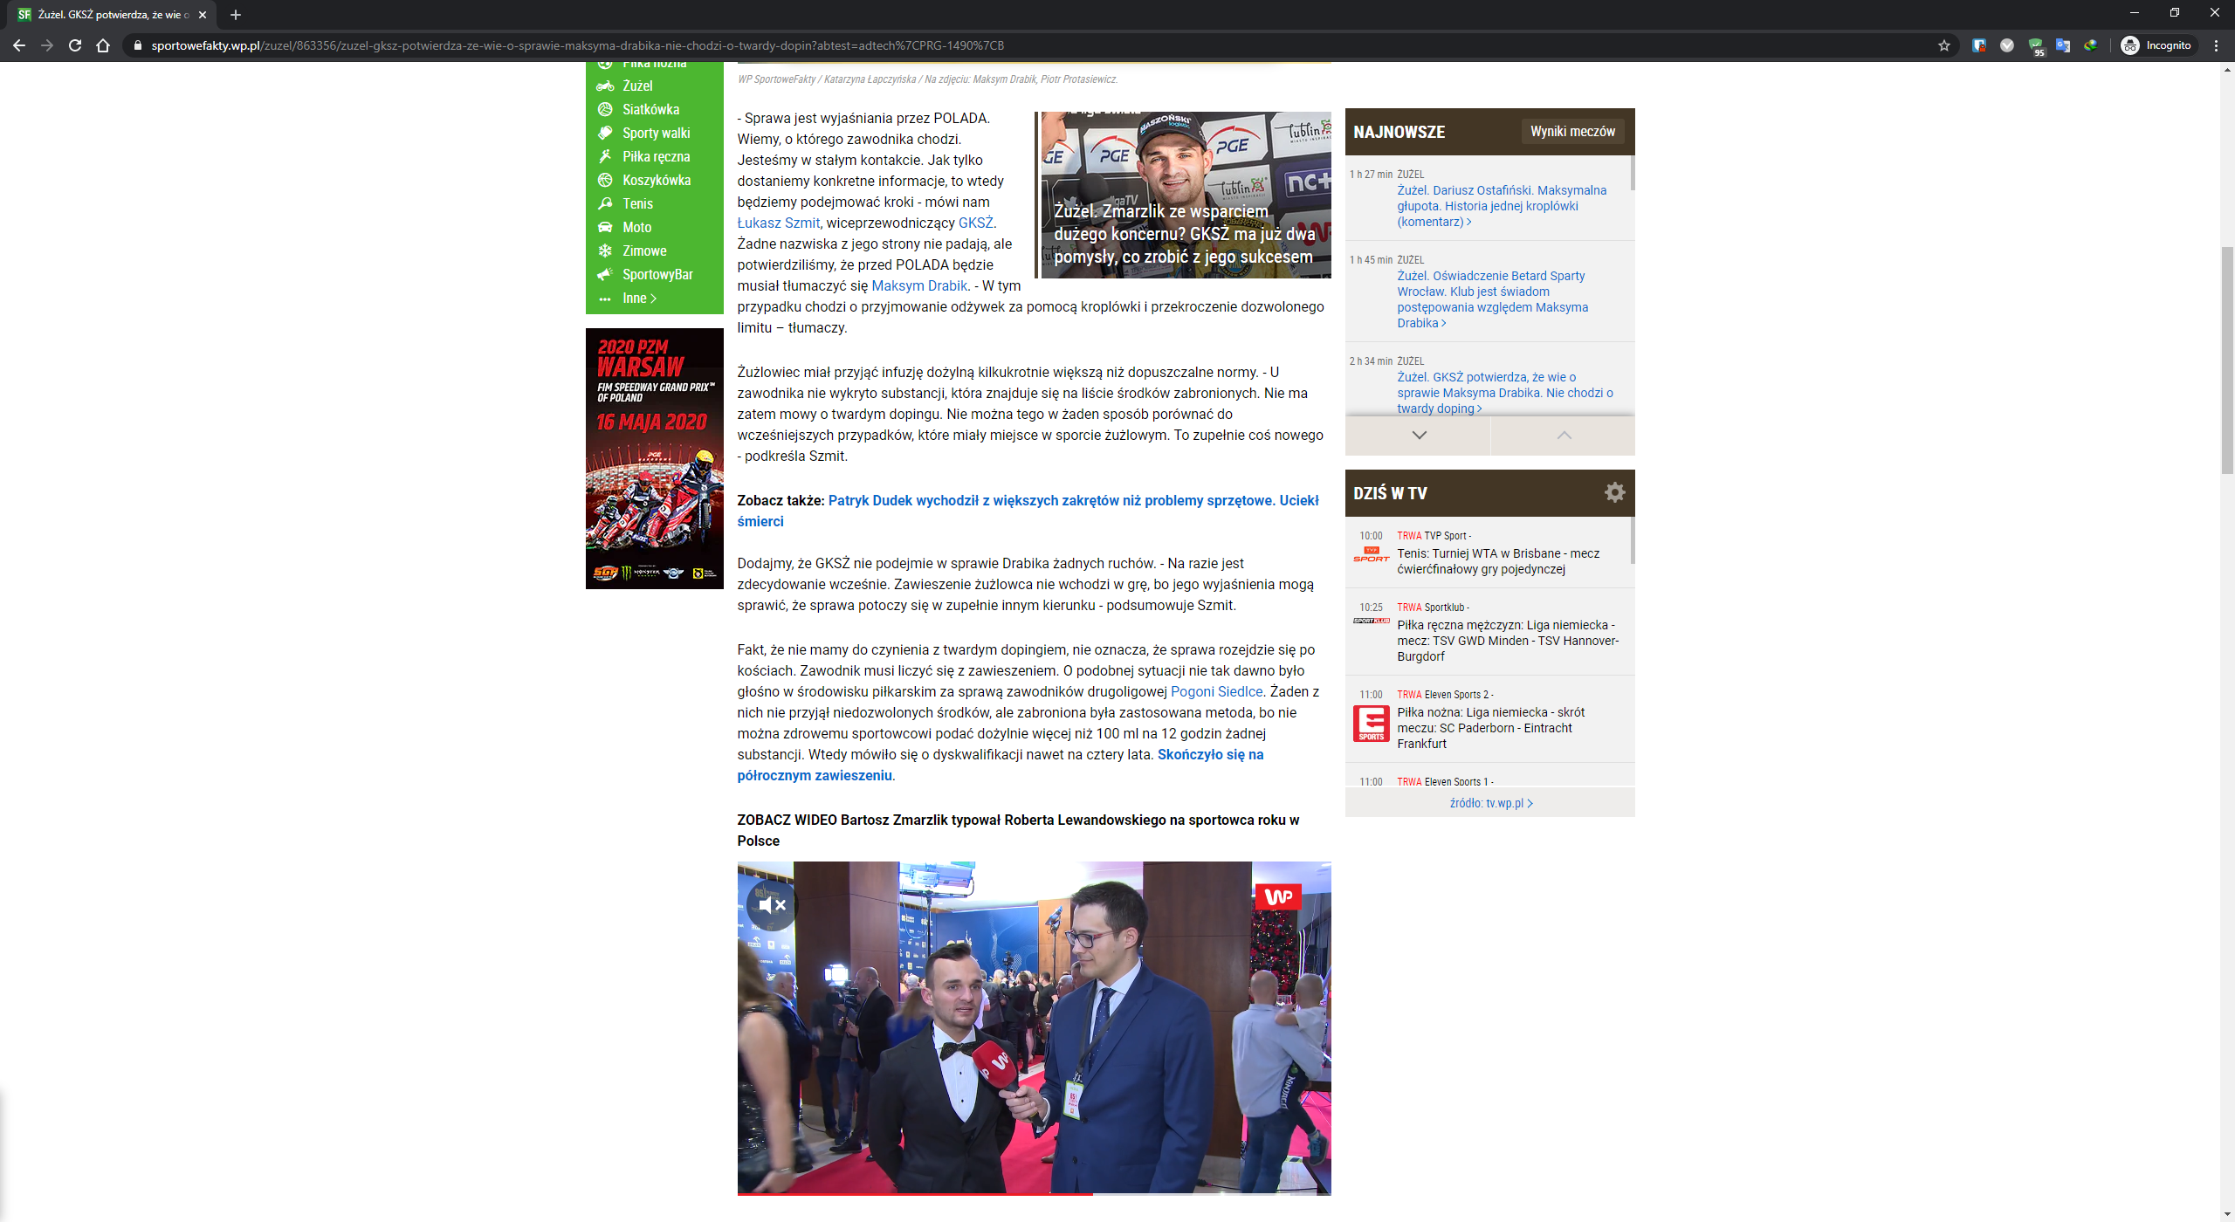This screenshot has height=1222, width=2235.
Task: Unmute the video player
Action: pos(772,905)
